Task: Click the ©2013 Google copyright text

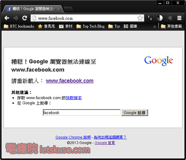Action: coord(79,143)
